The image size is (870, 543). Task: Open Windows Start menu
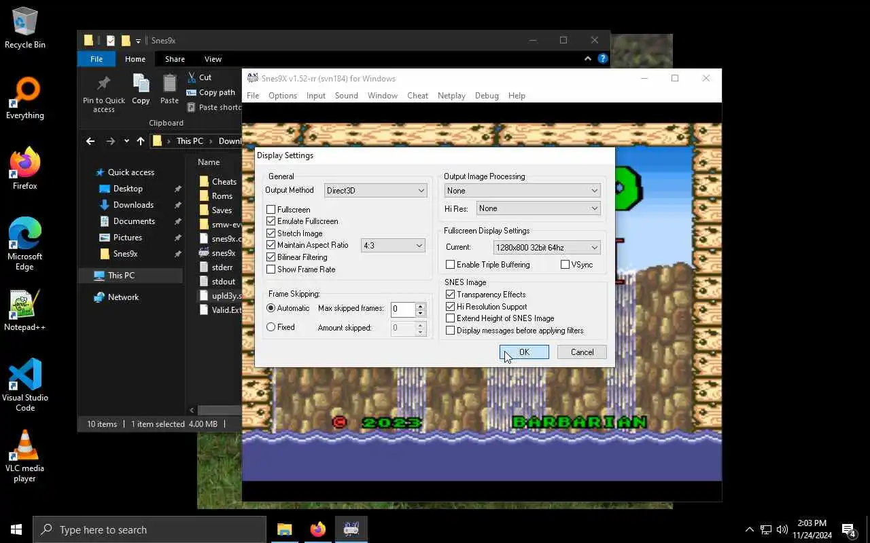point(16,529)
